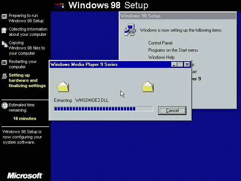Click the 'Extracting' label
Screen dimensions: 241x181
pyautogui.click(x=63, y=100)
